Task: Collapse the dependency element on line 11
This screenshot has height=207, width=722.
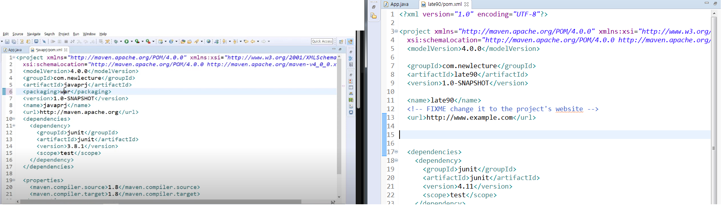Action: (14, 126)
